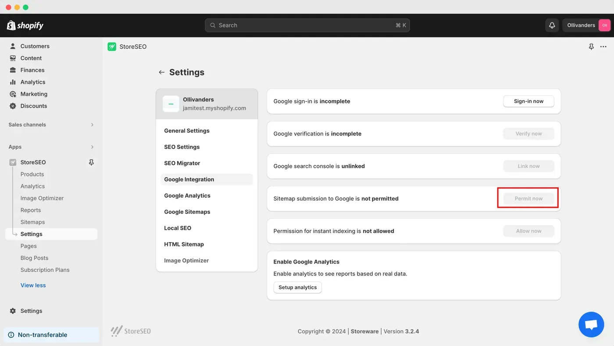Click the Permit now button
This screenshot has height=346, width=614.
tap(528, 199)
